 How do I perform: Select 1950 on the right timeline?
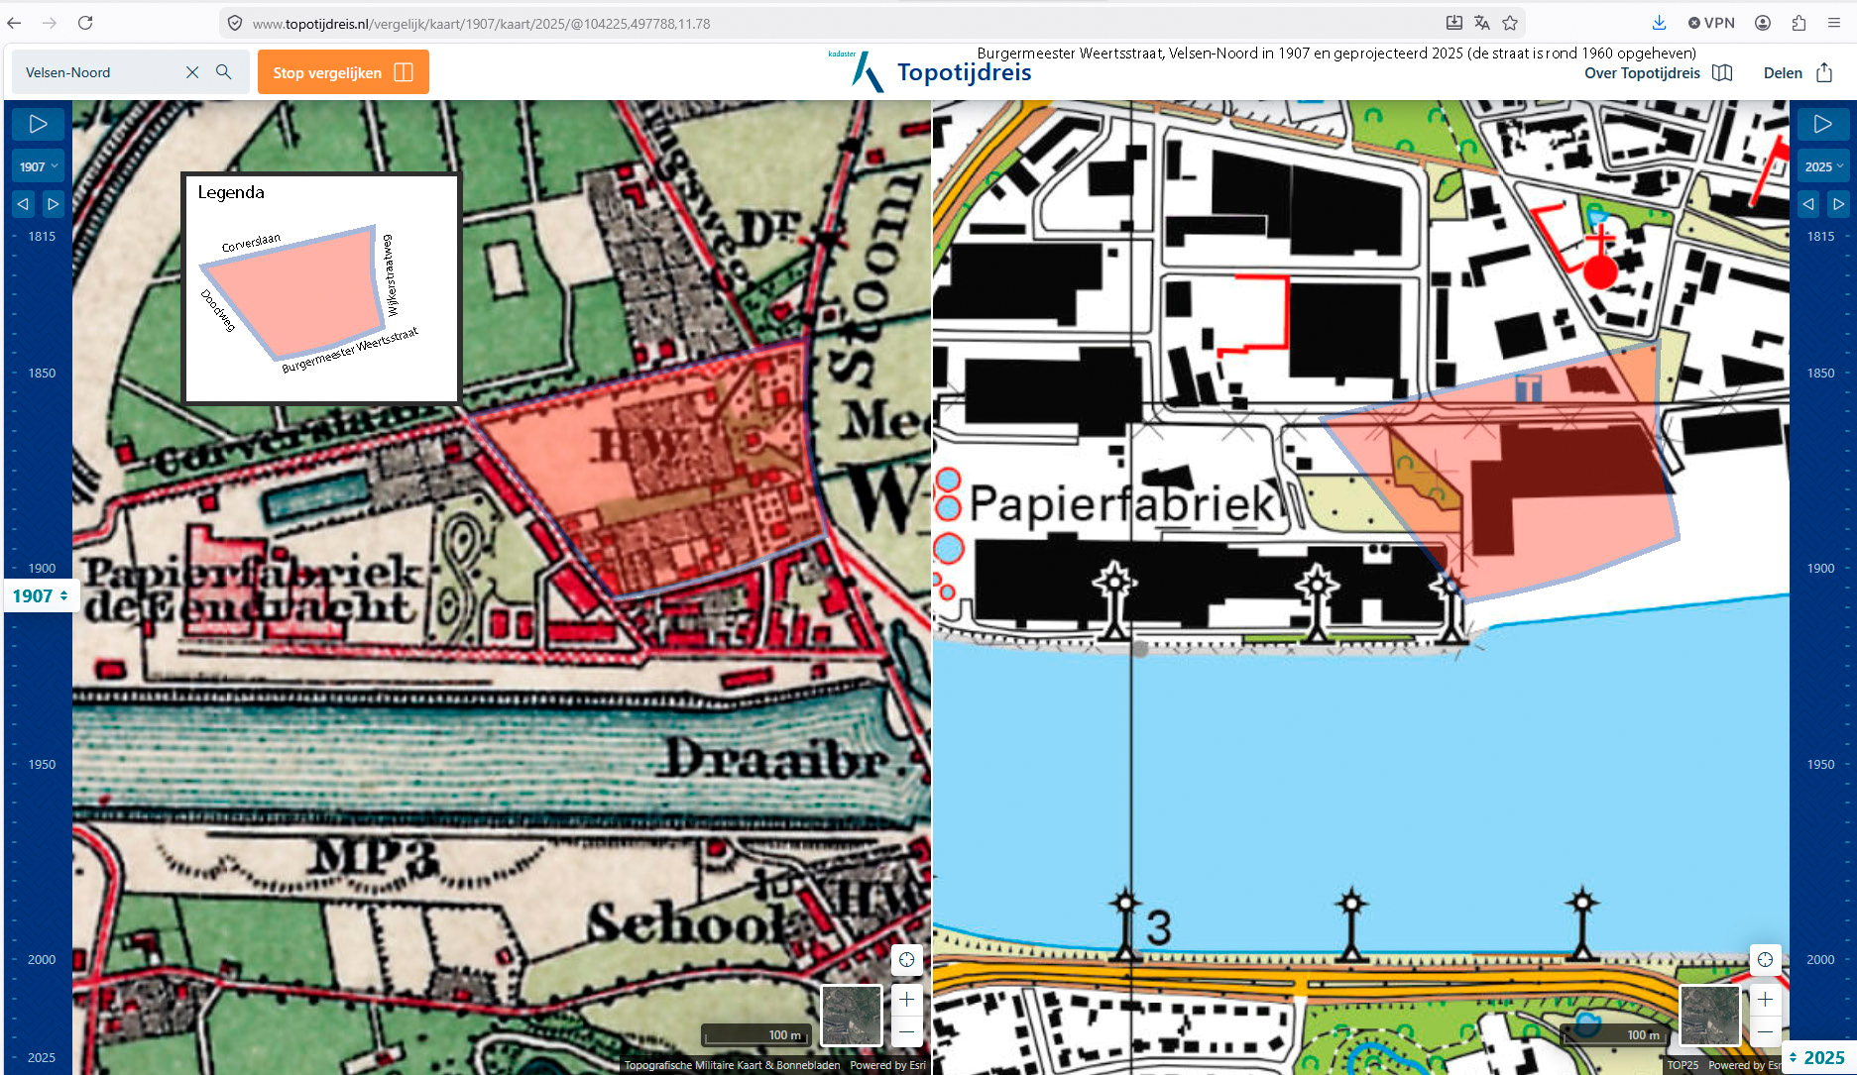click(x=1820, y=765)
